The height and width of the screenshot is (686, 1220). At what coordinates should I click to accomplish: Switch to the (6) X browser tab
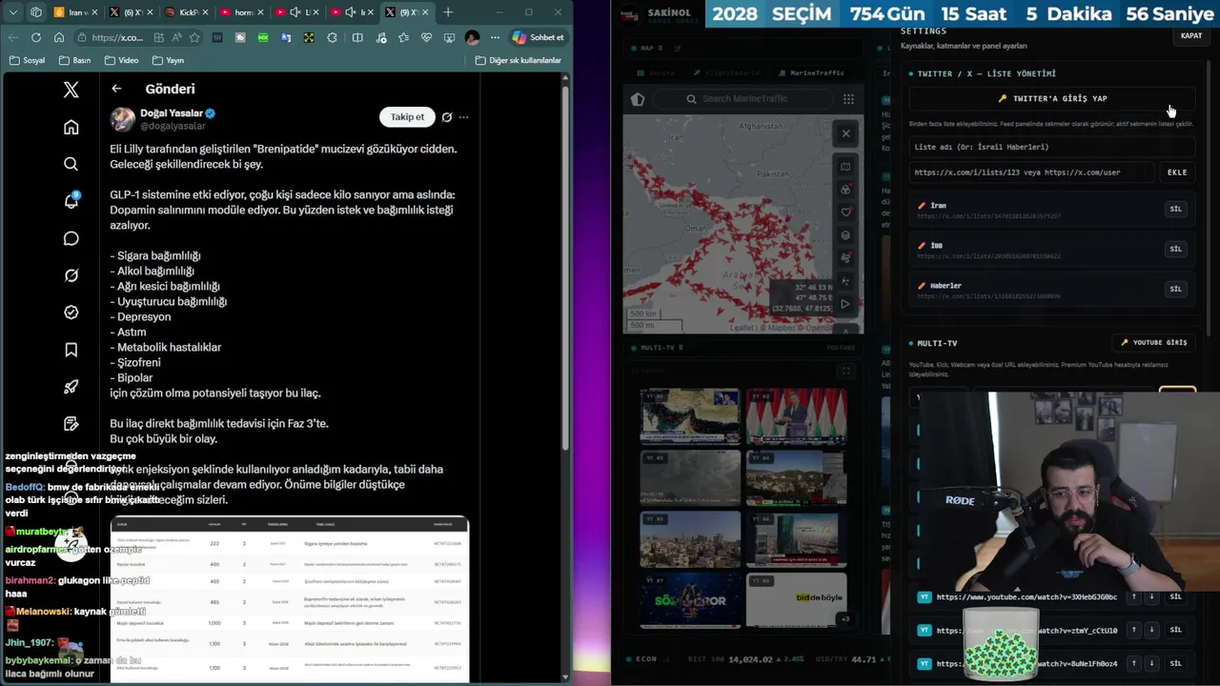131,12
